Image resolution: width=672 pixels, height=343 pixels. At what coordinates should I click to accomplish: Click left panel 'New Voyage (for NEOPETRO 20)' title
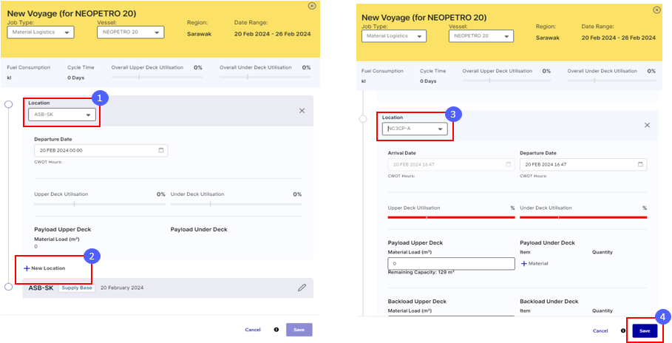coord(72,13)
